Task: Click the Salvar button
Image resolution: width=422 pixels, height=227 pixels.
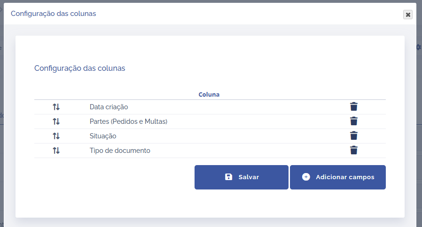Action: tap(242, 177)
